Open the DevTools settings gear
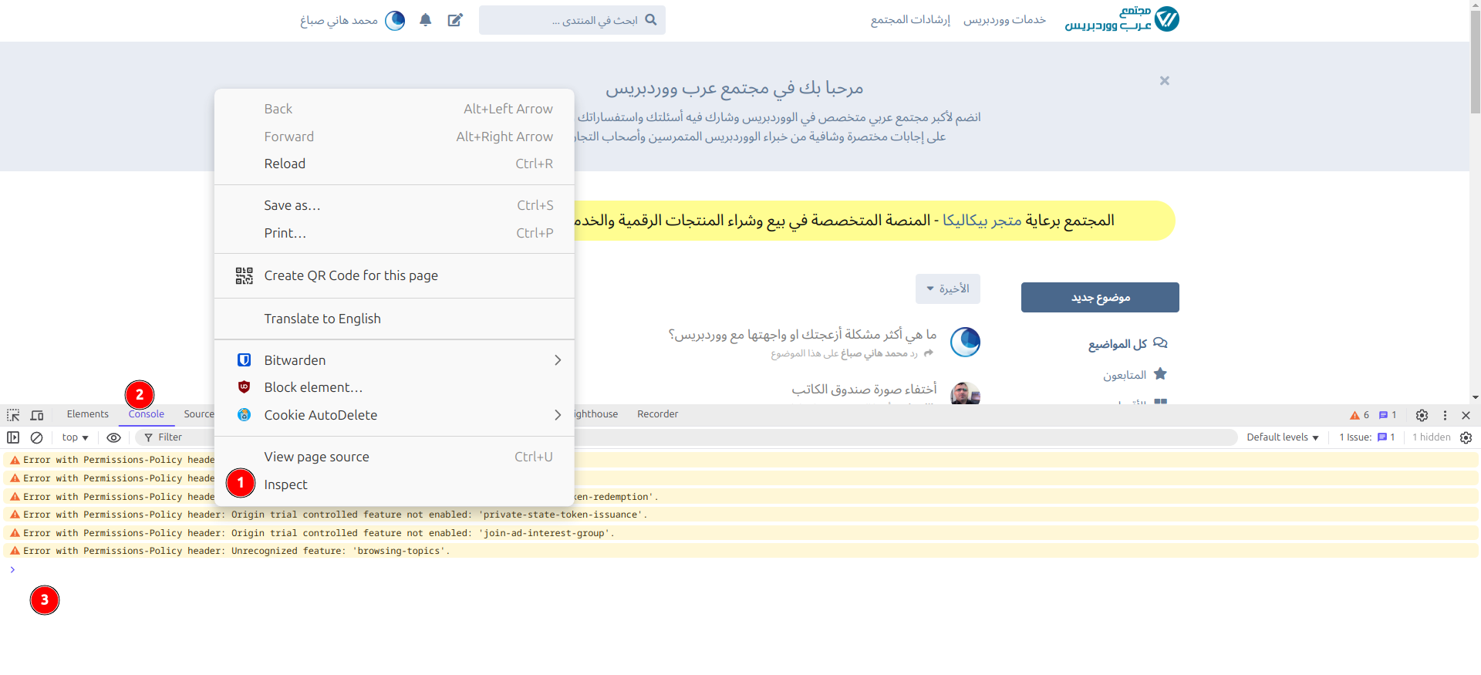1481x675 pixels. click(1422, 415)
